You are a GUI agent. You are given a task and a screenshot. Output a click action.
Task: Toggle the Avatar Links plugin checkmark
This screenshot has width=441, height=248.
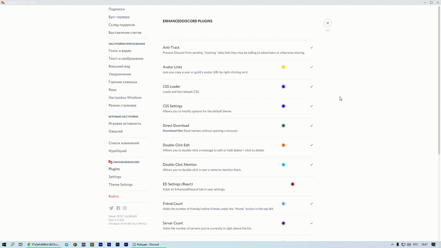(x=312, y=67)
